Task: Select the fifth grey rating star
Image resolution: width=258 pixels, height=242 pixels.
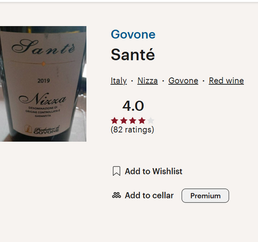Action: tap(151, 121)
